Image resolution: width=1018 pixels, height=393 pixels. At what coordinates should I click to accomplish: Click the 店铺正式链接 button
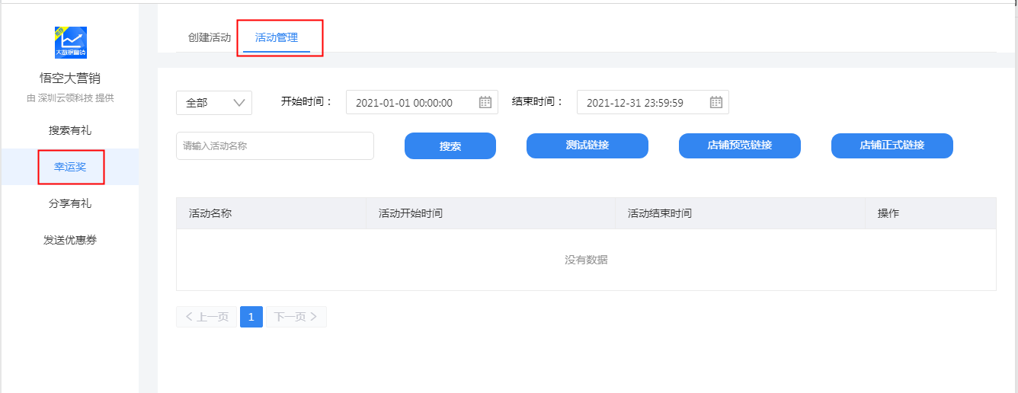click(x=892, y=145)
